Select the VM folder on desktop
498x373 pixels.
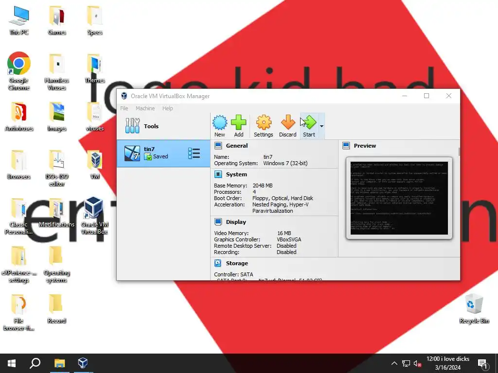click(95, 165)
